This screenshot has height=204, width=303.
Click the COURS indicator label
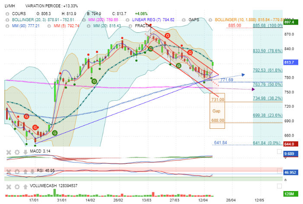pyautogui.click(x=19, y=14)
